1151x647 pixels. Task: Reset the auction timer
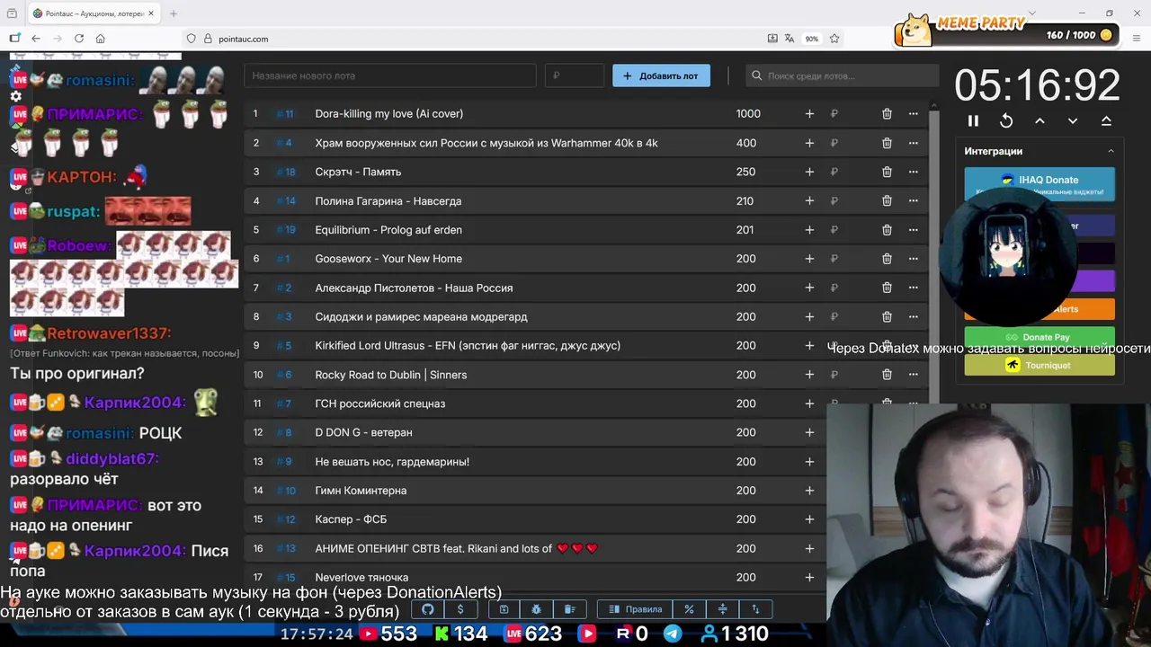[1006, 120]
